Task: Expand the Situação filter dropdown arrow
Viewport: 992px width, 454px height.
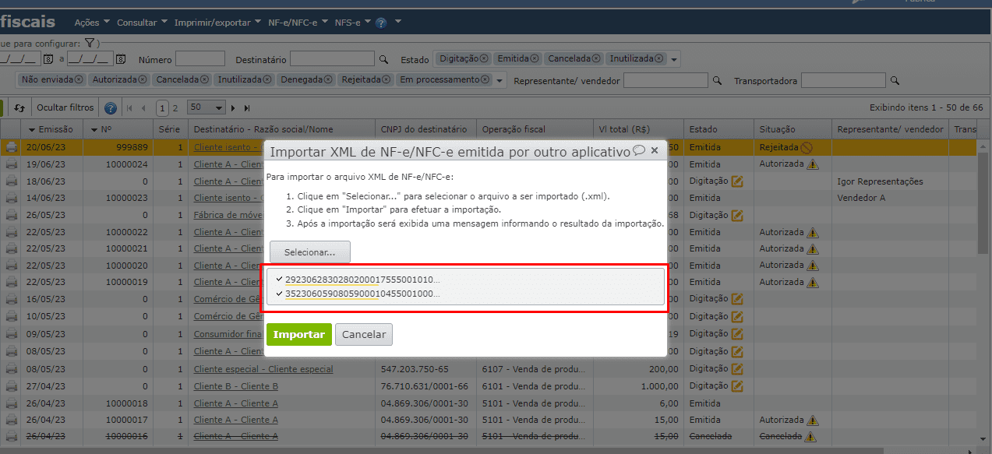Action: [x=500, y=80]
